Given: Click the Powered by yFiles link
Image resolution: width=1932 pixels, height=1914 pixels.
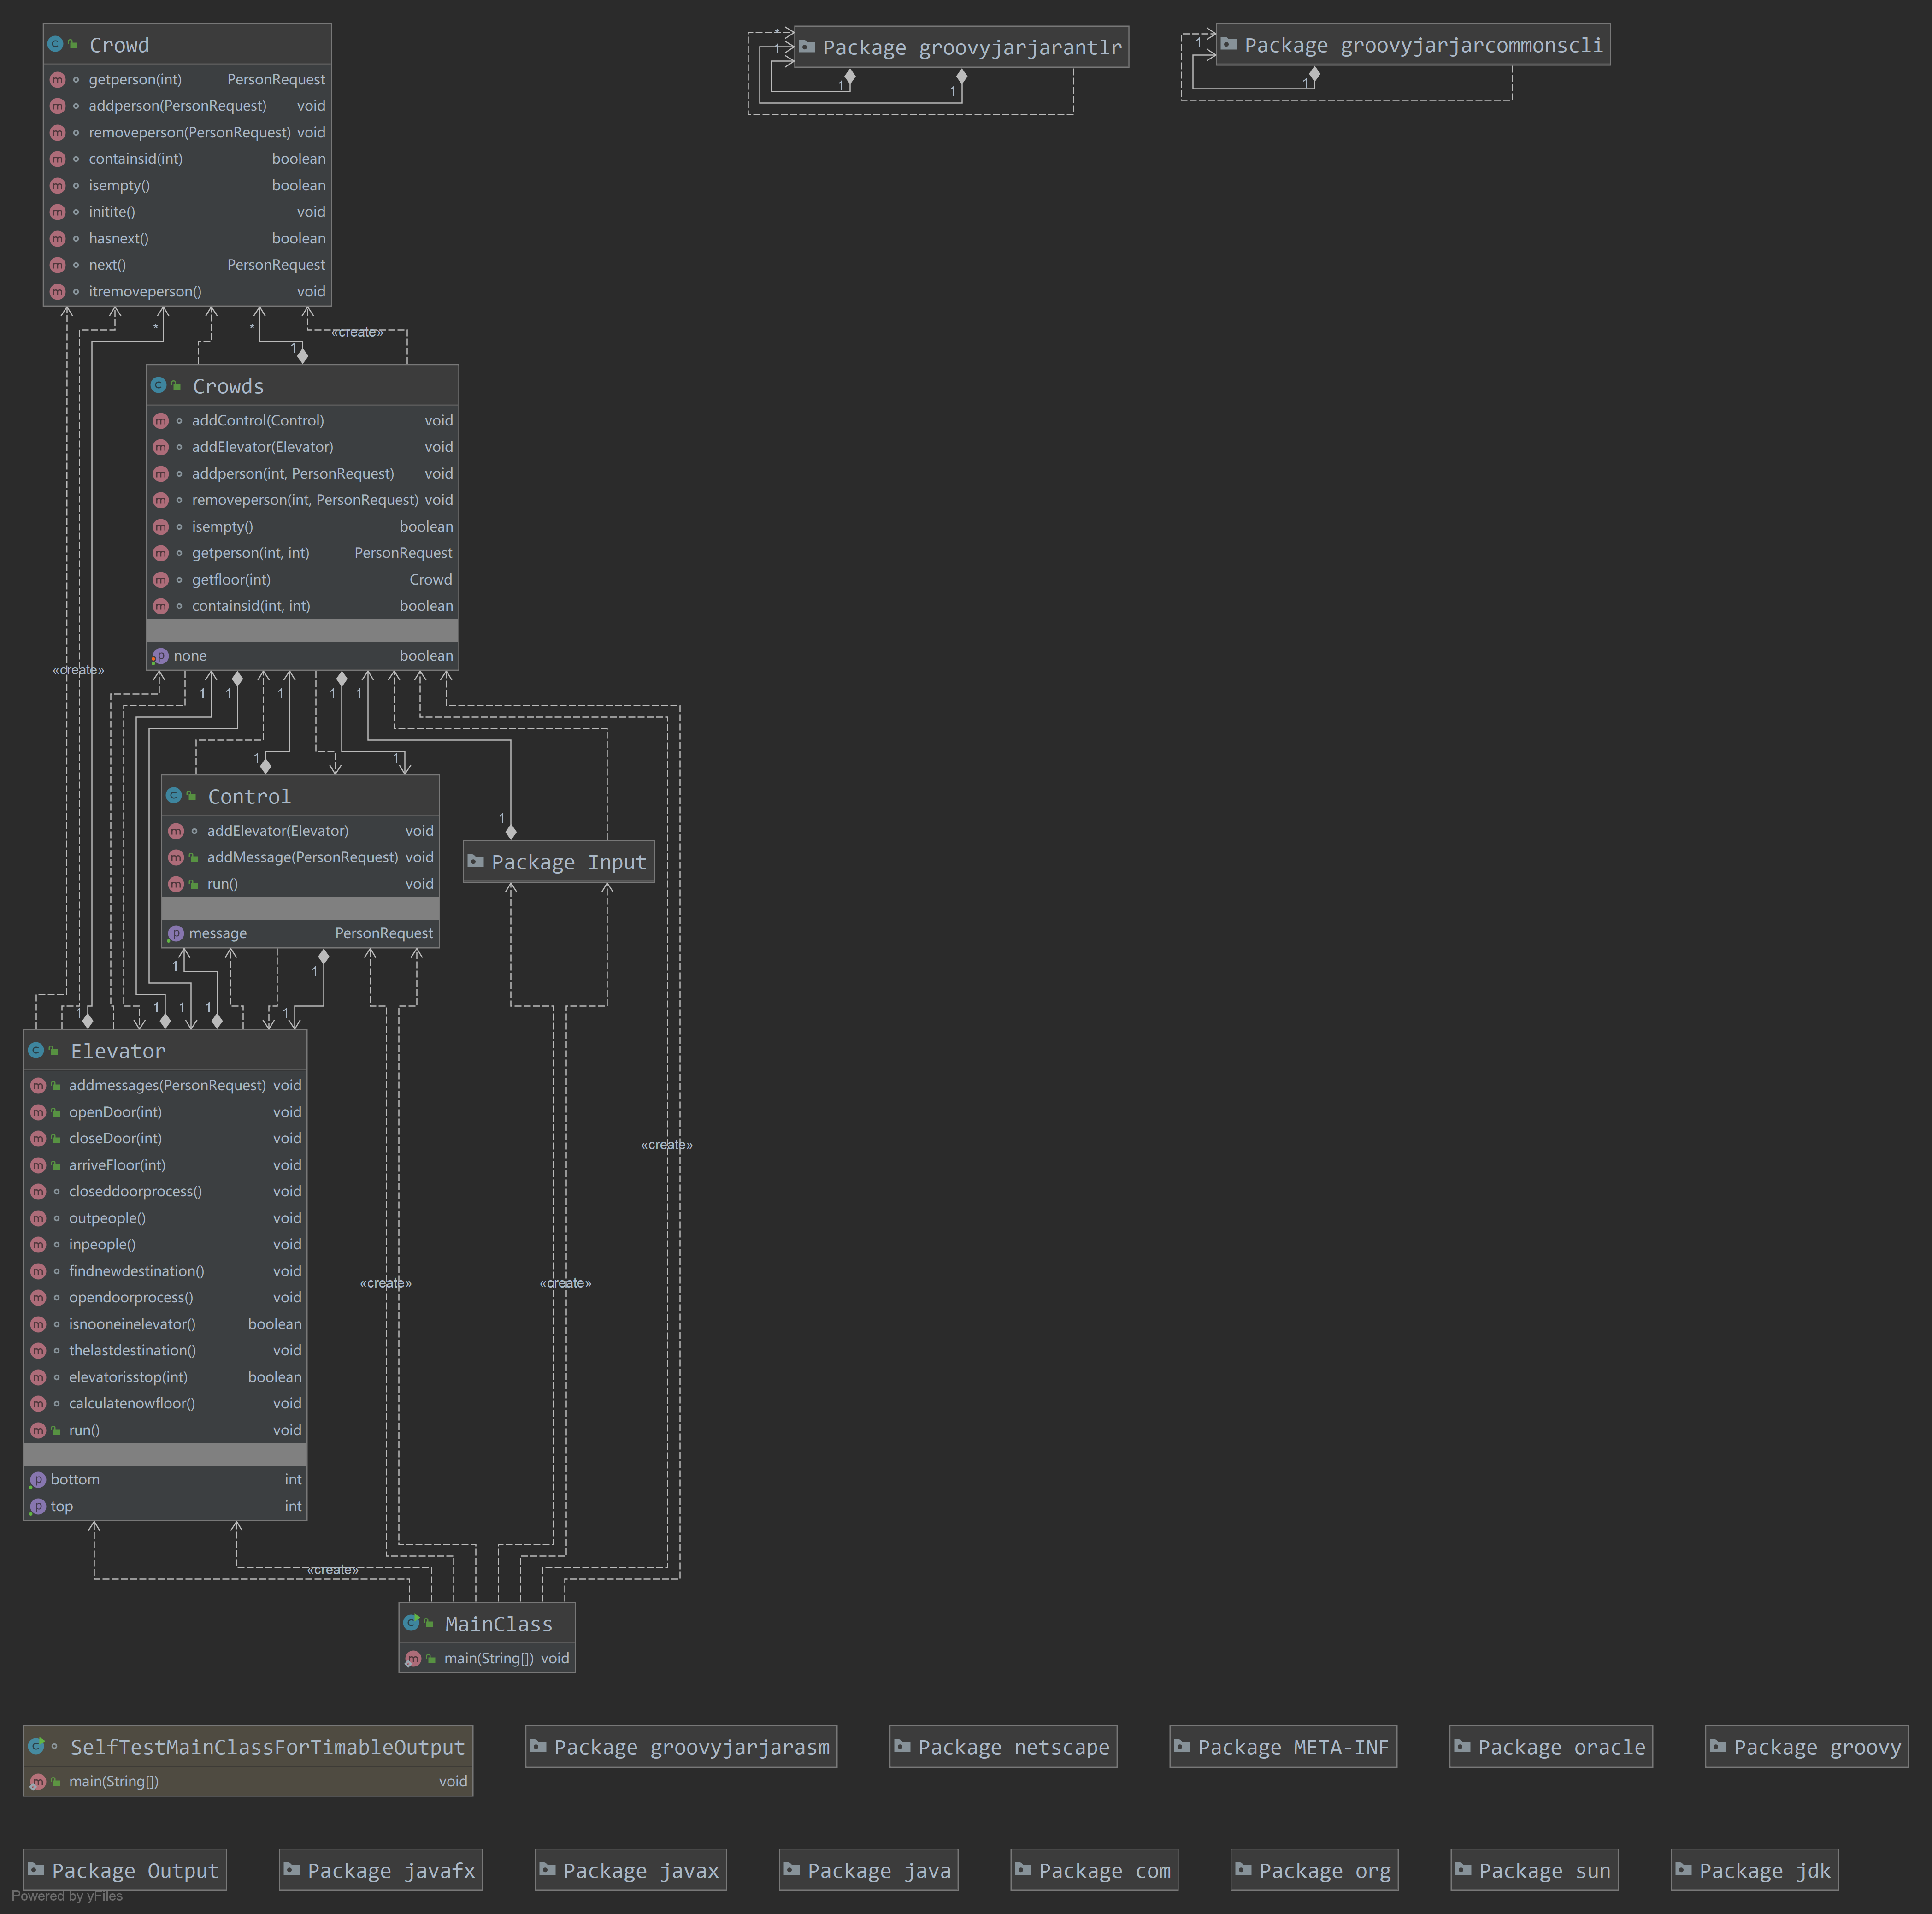Looking at the screenshot, I should tap(67, 1896).
